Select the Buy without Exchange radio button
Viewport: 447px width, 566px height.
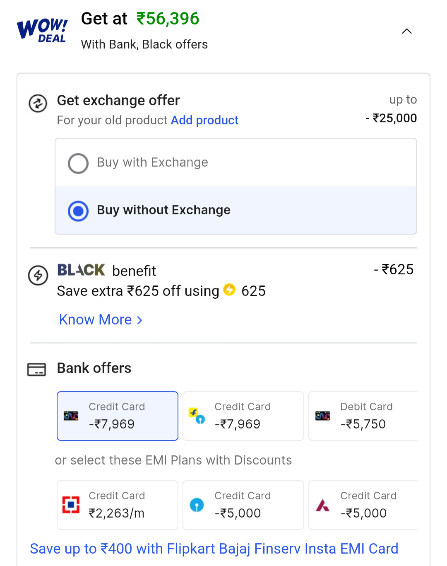click(78, 211)
